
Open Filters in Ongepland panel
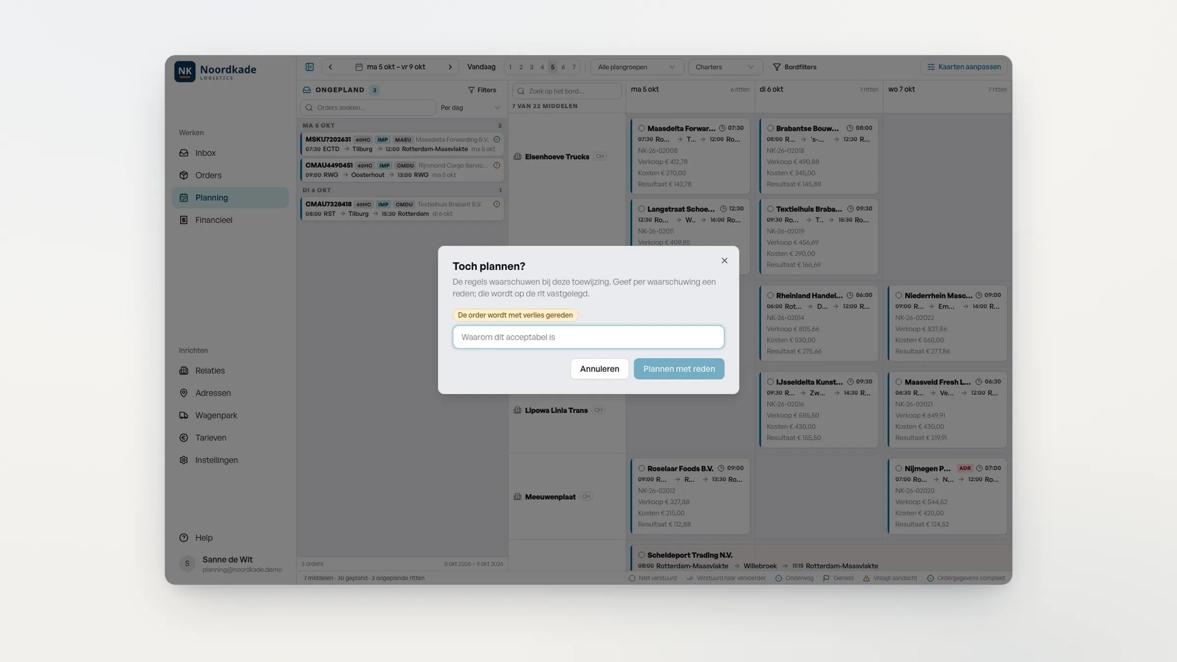(482, 90)
